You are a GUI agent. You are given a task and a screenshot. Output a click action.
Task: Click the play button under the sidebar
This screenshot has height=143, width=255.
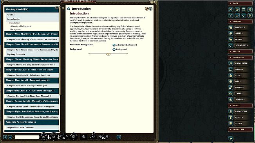tap(231, 138)
